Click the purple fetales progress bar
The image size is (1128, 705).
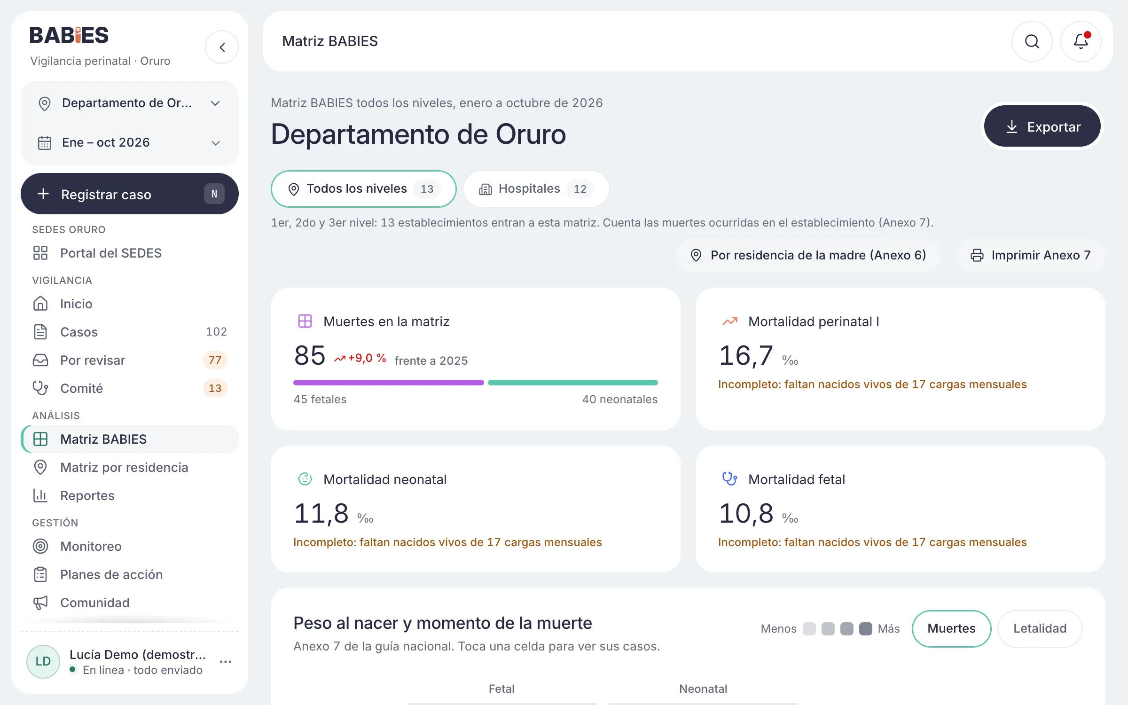[x=389, y=383]
